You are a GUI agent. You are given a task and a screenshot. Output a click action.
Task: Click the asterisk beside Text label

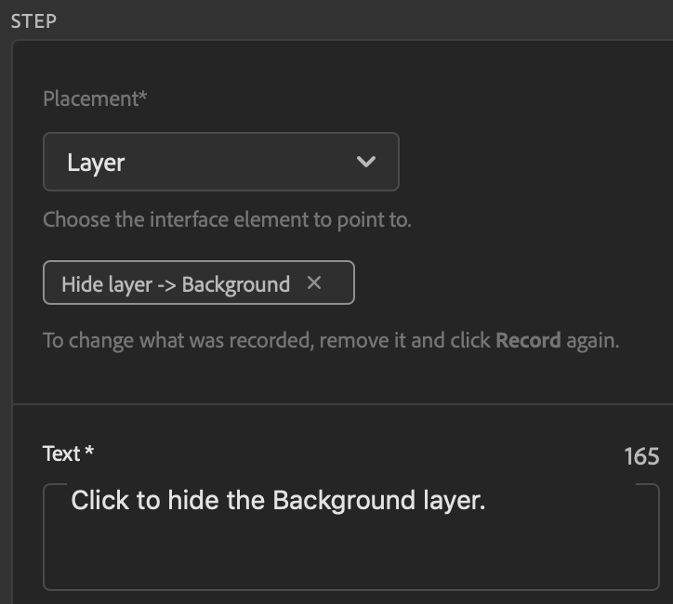89,453
